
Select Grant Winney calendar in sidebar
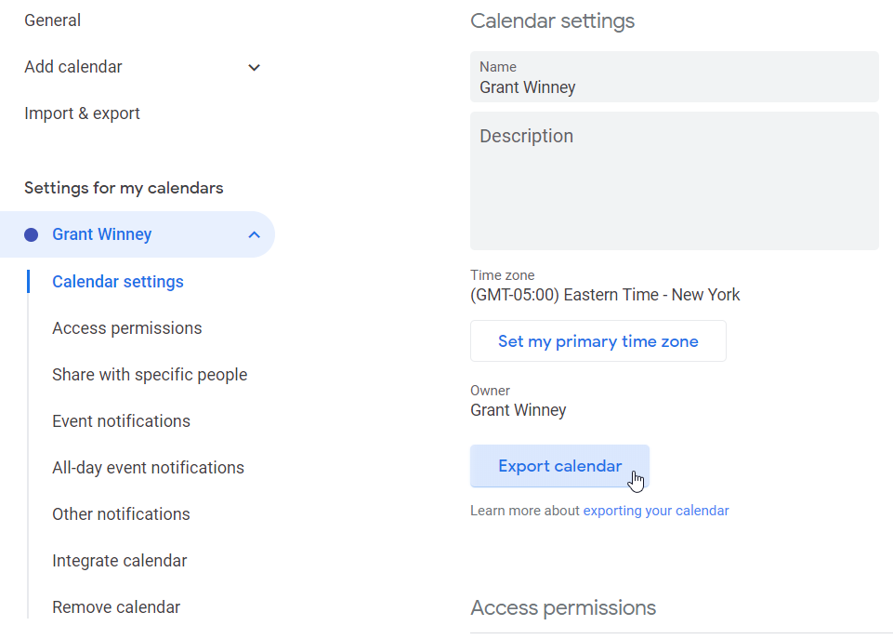click(102, 234)
